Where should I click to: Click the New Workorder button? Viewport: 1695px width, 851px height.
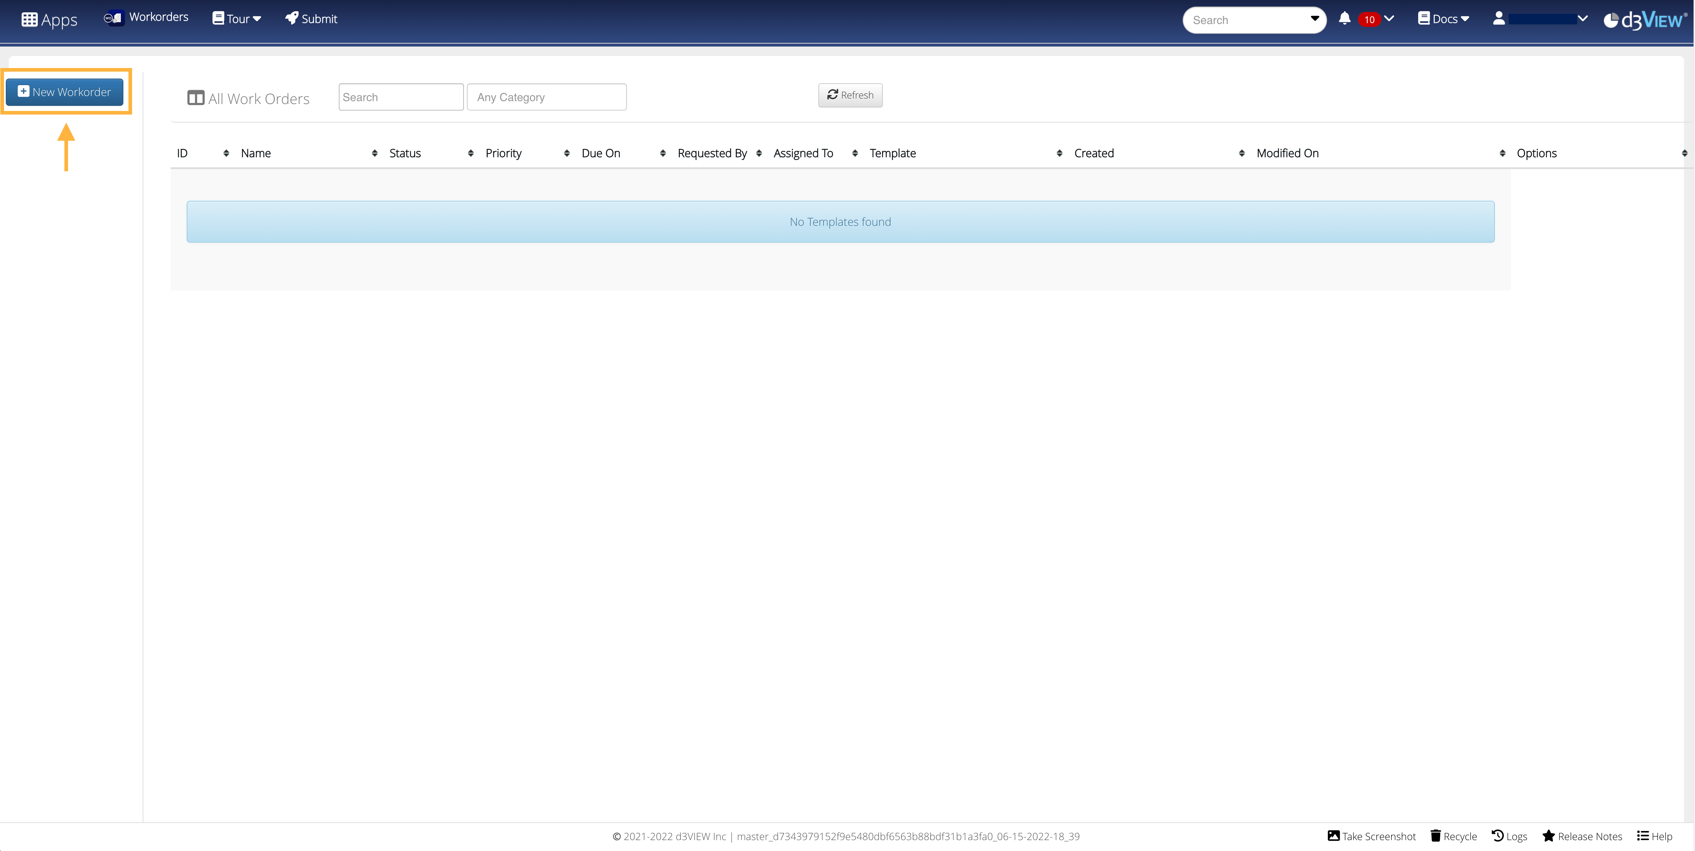pyautogui.click(x=64, y=92)
